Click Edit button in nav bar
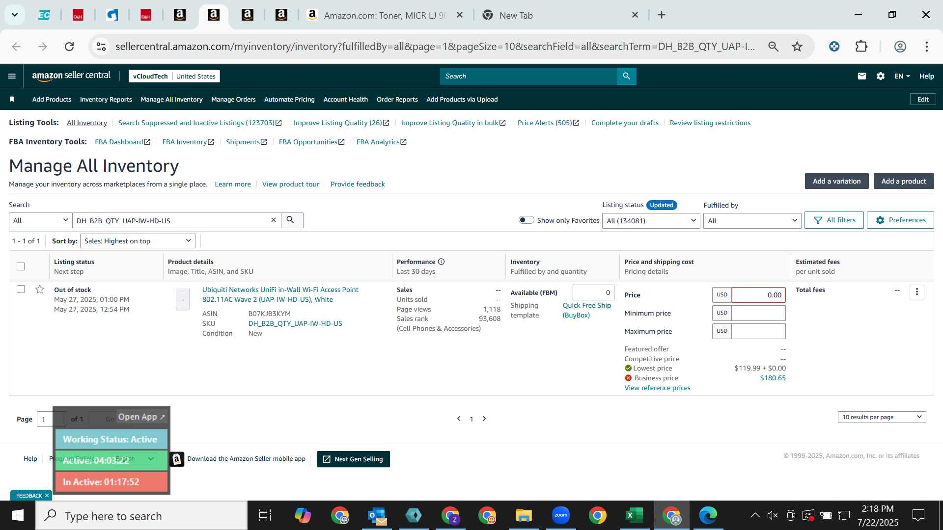Image resolution: width=943 pixels, height=530 pixels. point(923,99)
